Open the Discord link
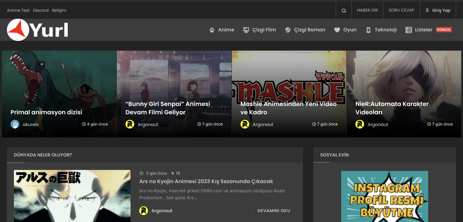 click(x=41, y=10)
